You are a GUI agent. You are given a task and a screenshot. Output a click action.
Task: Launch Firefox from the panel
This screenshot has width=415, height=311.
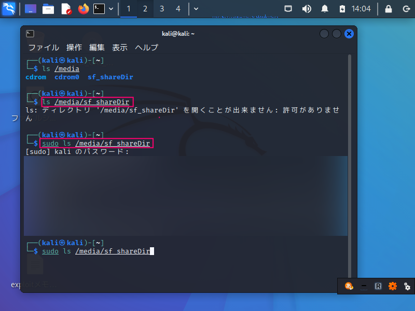(x=83, y=9)
